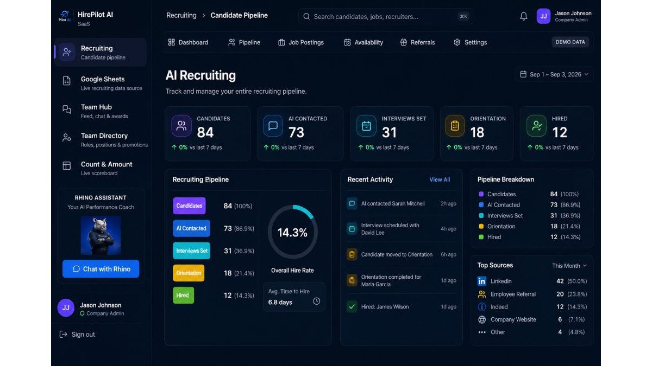The image size is (652, 366).
Task: Click the Candidates stat card people icon
Action: tap(181, 126)
